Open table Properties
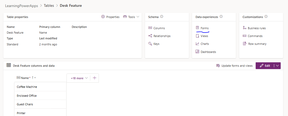The height and width of the screenshot is (116, 288). click(113, 17)
